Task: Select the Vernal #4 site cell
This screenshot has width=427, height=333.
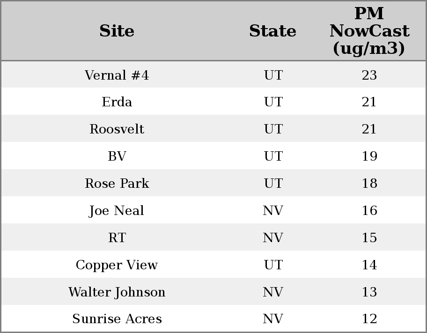Action: (x=117, y=75)
